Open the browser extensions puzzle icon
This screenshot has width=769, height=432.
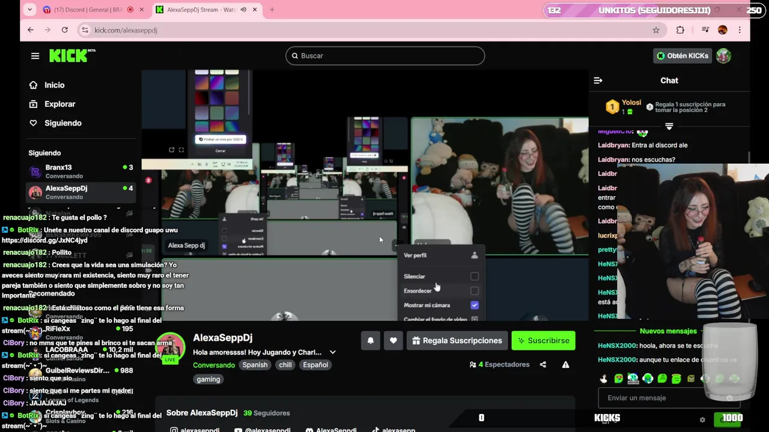(x=680, y=30)
